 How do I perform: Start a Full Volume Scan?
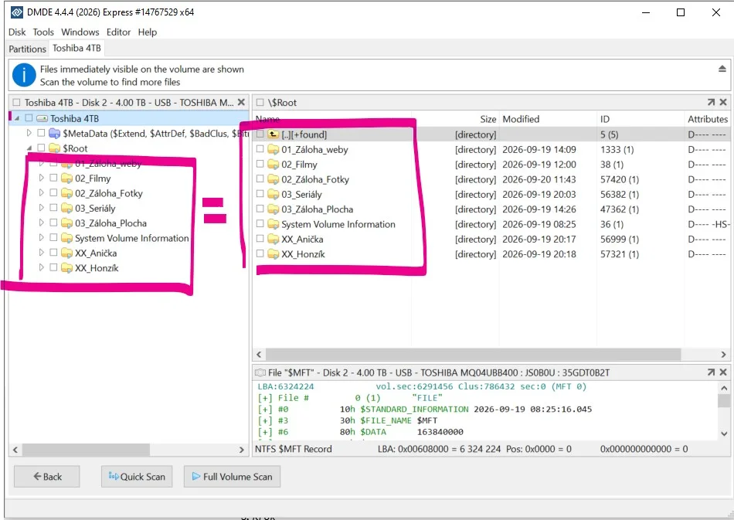pyautogui.click(x=233, y=477)
